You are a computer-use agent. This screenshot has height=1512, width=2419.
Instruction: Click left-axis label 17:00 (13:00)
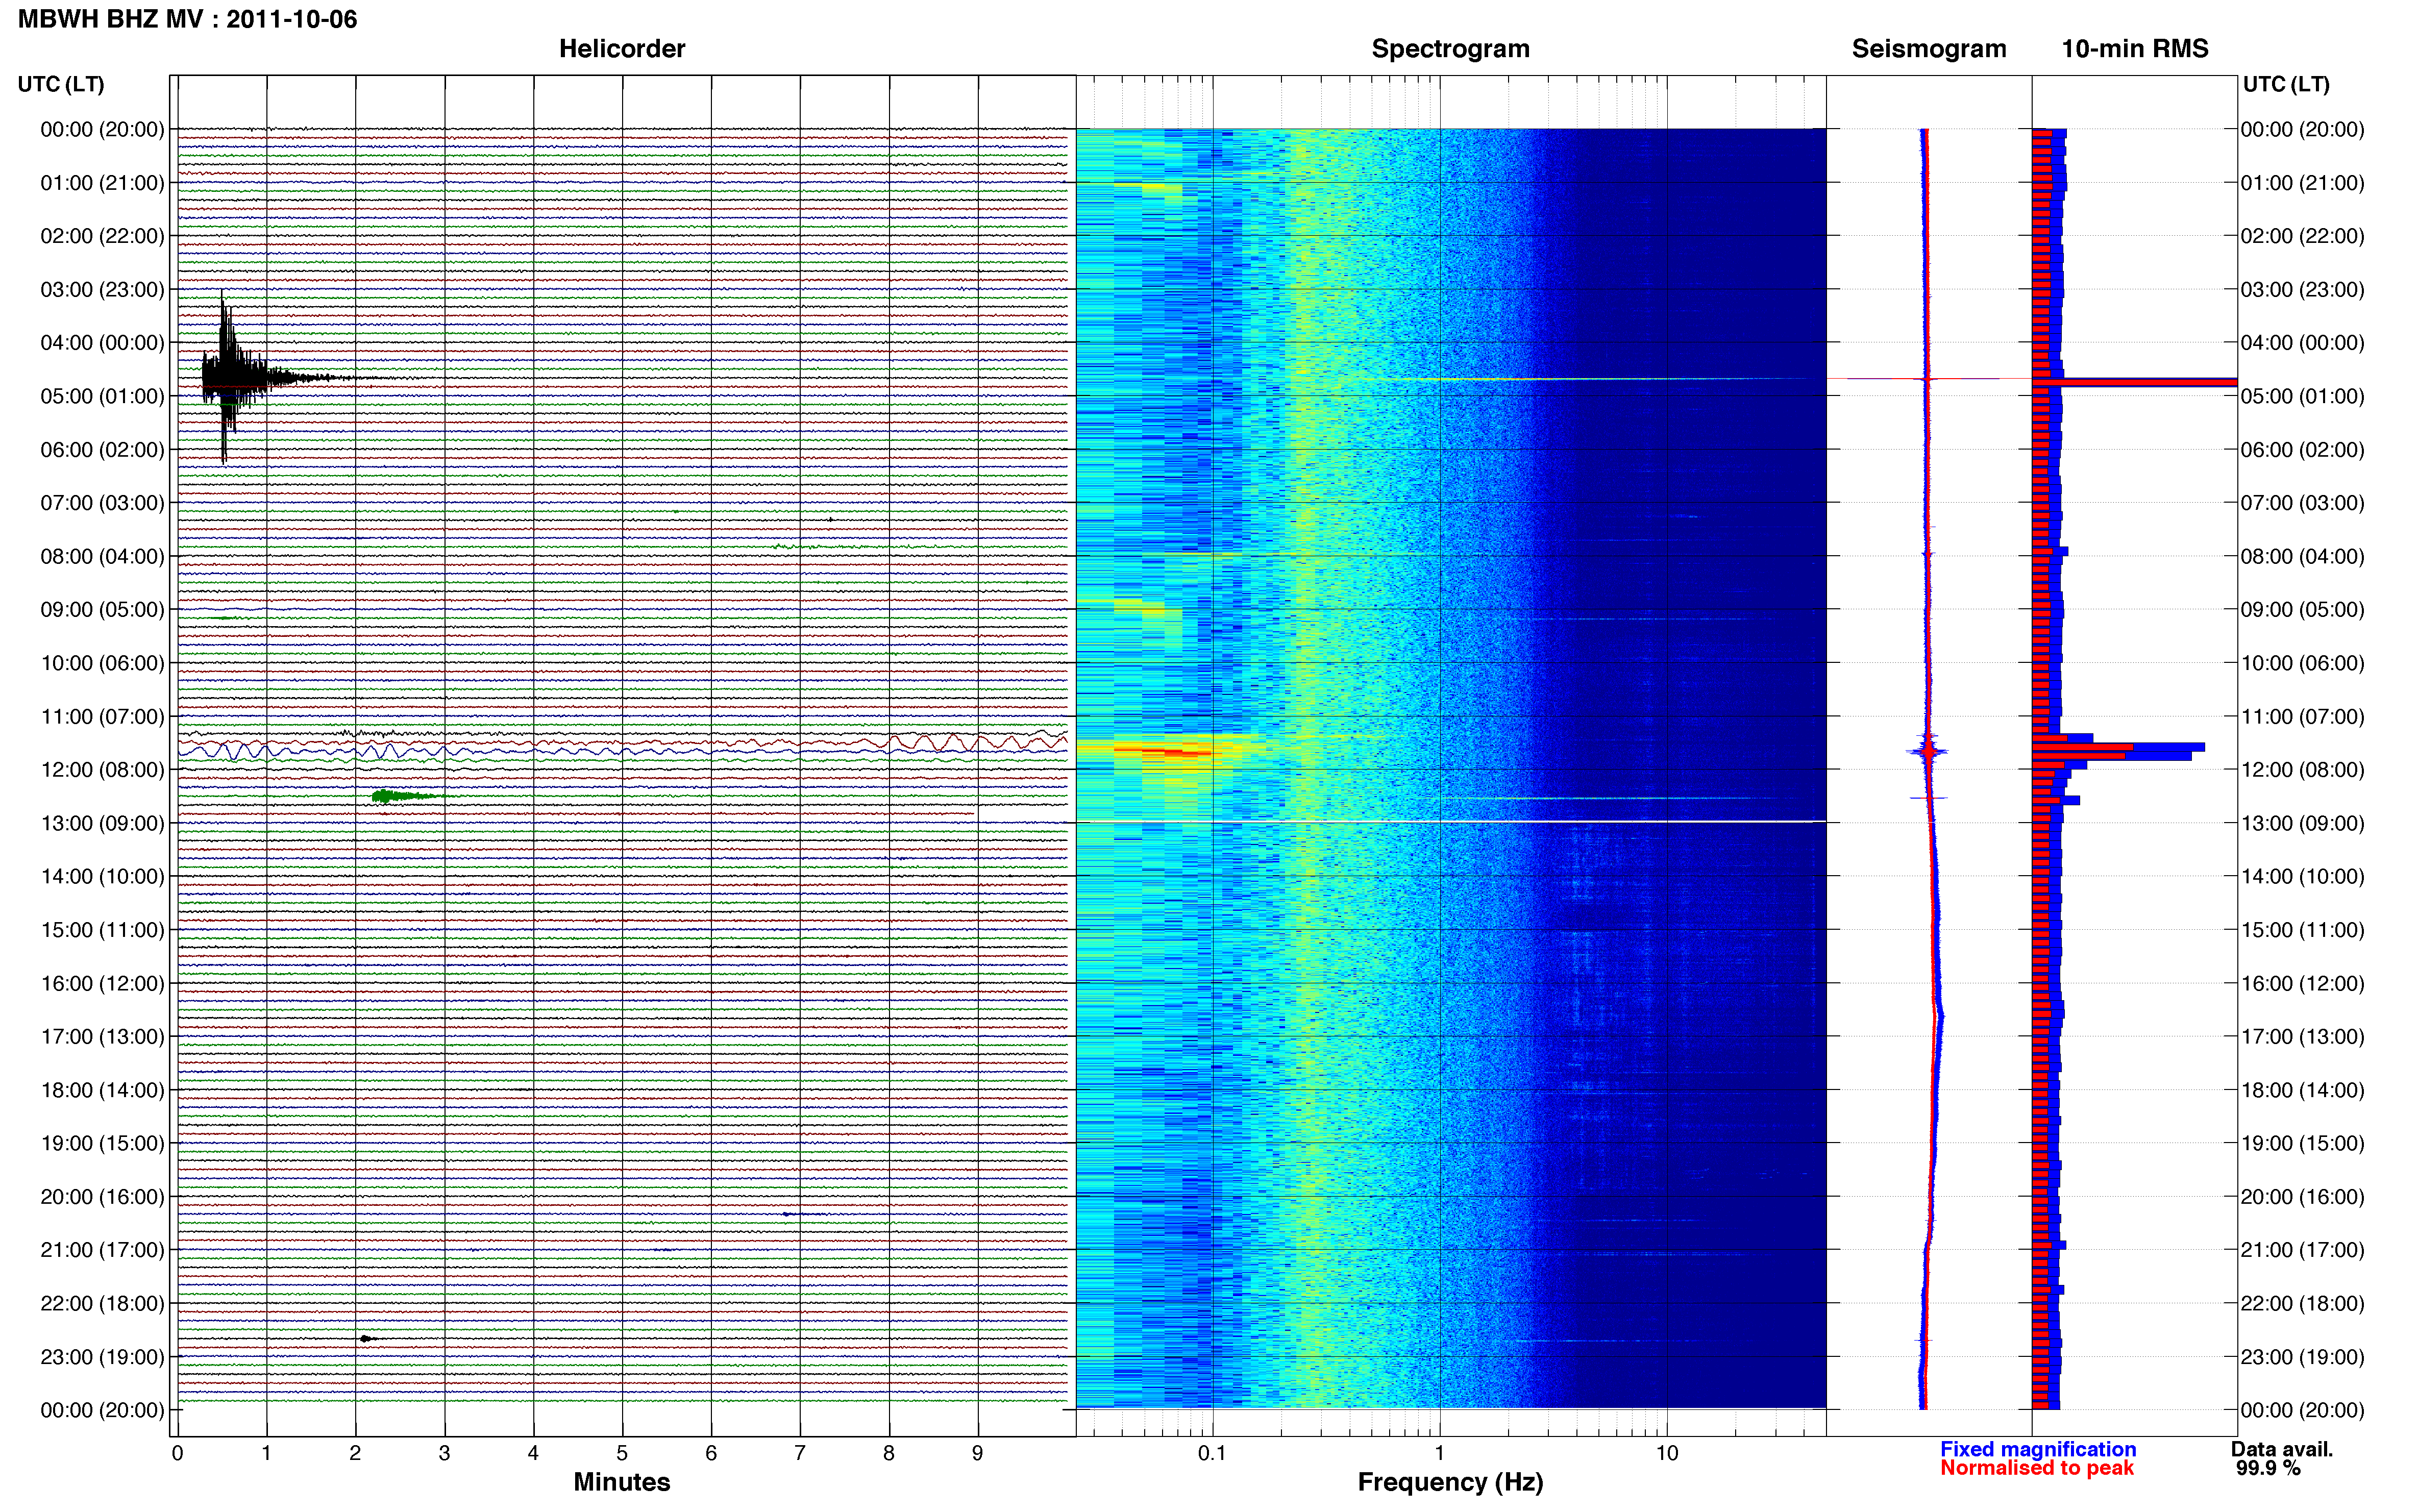102,1036
